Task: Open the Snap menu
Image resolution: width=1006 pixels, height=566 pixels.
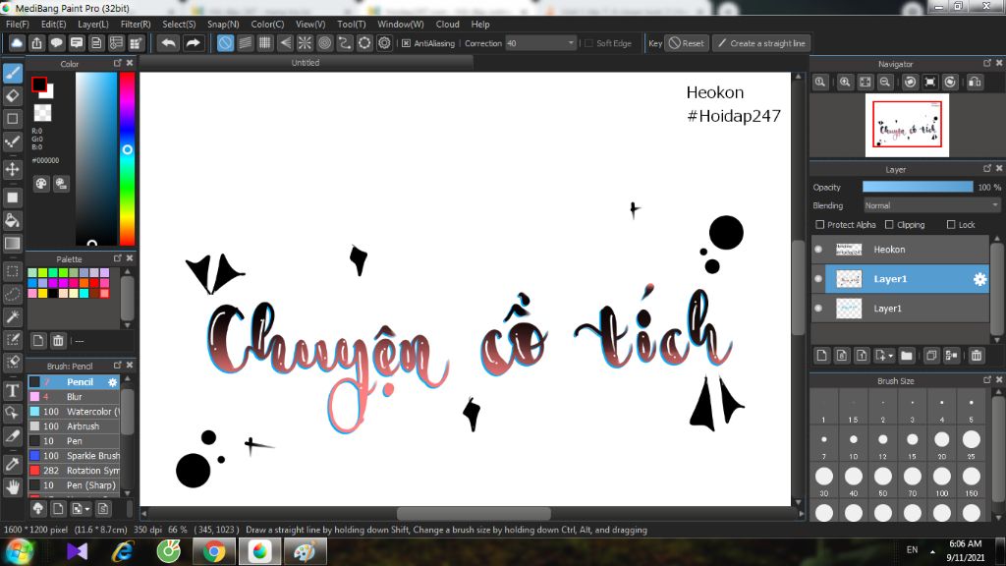Action: (223, 25)
